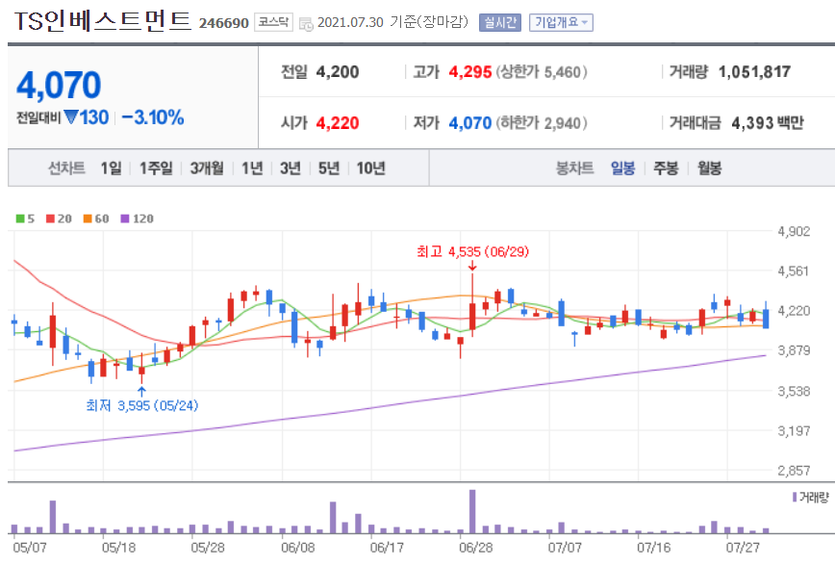Viewport: 835px width, 566px height.
Task: Select the 1년 line chart tab
Action: [252, 168]
